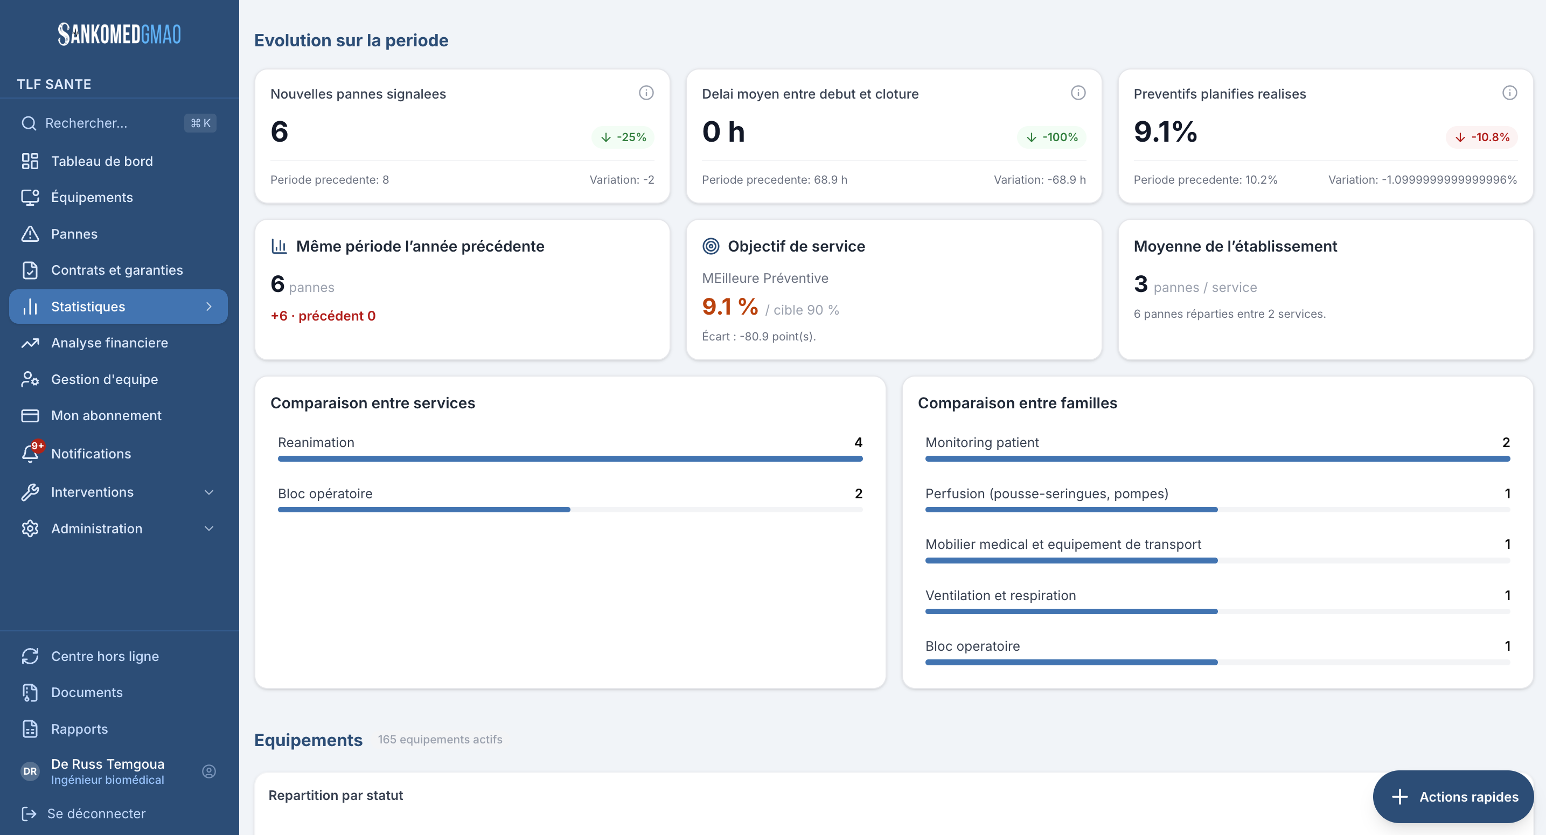Click the Bloc operatoire family row
The height and width of the screenshot is (835, 1546).
pyautogui.click(x=1218, y=652)
